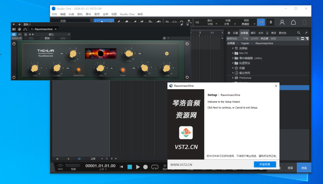Open the 默认 preset dropdown

(x=52, y=34)
